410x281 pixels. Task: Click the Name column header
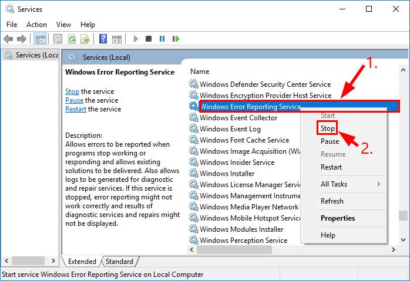click(x=200, y=71)
